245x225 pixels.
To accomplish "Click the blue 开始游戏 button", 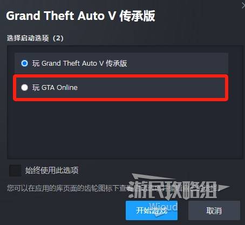I will [x=152, y=210].
